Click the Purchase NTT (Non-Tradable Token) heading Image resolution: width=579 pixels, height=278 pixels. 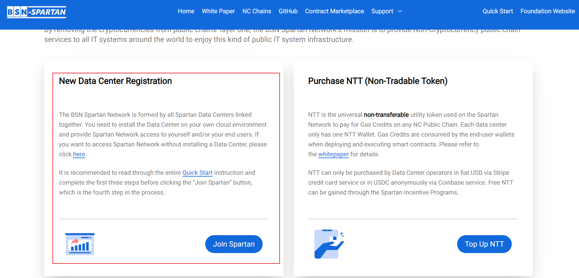coord(377,81)
